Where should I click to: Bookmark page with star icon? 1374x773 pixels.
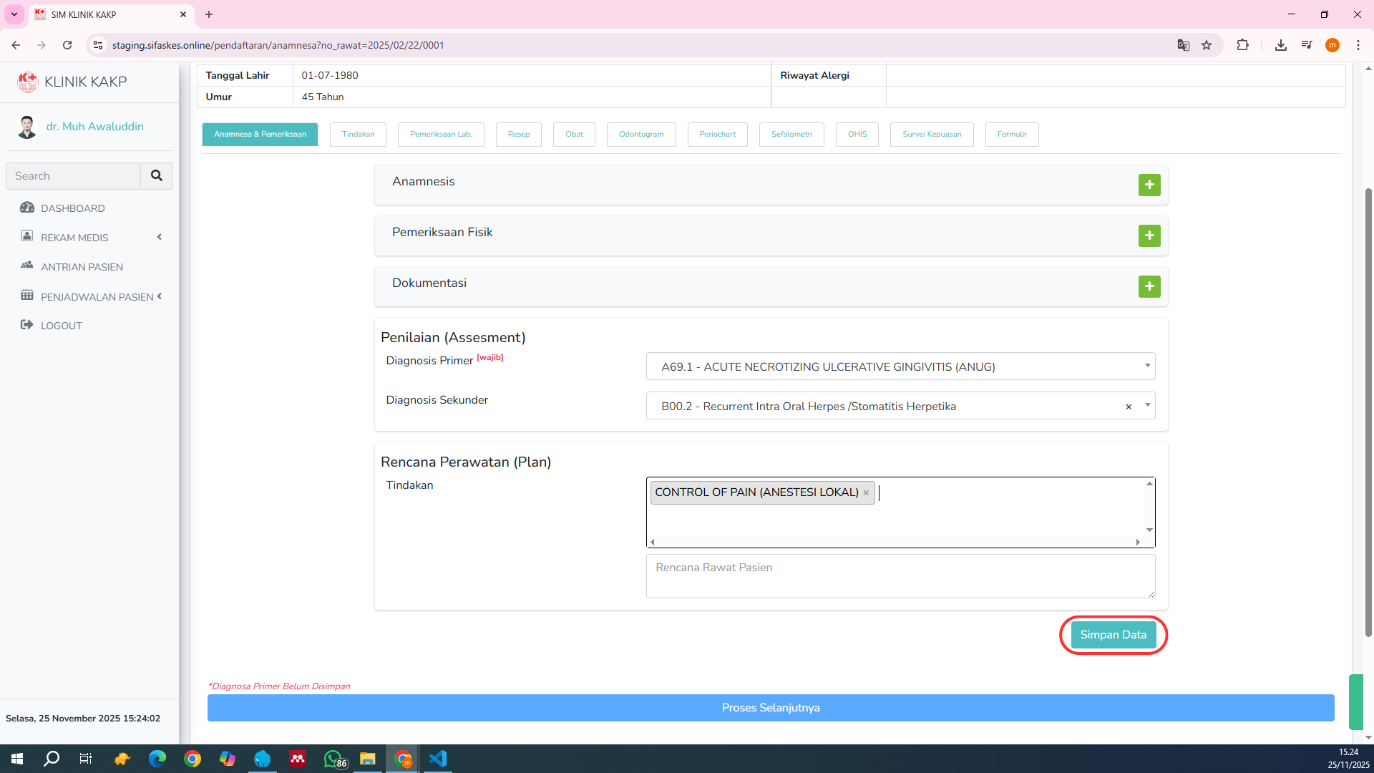1207,45
